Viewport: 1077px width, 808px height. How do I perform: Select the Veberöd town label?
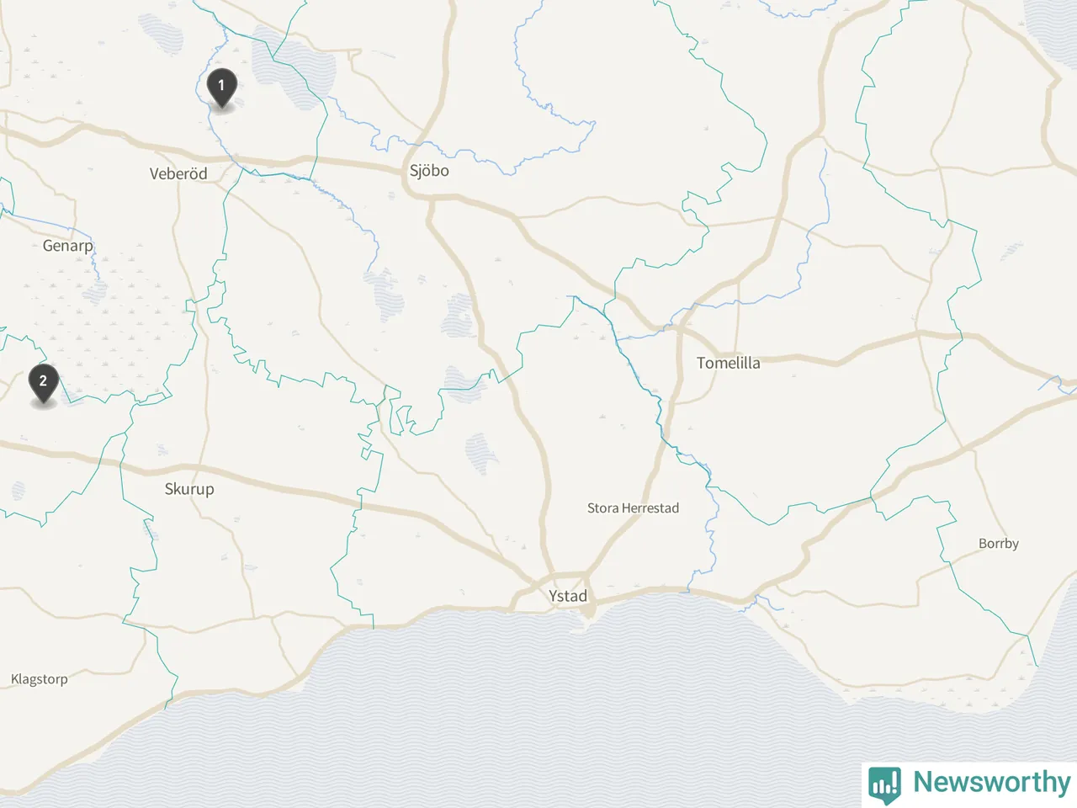click(x=178, y=173)
